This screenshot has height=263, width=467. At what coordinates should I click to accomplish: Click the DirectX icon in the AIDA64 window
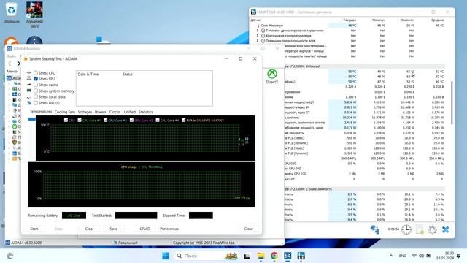(x=272, y=76)
